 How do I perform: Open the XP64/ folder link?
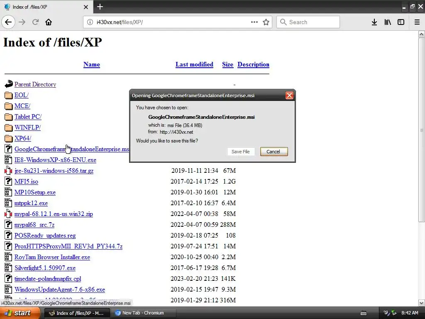[23, 138]
